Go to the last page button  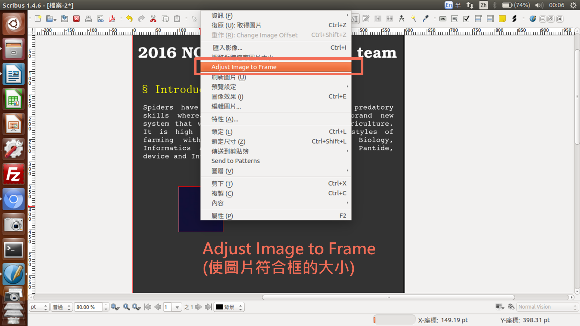pyautogui.click(x=208, y=307)
